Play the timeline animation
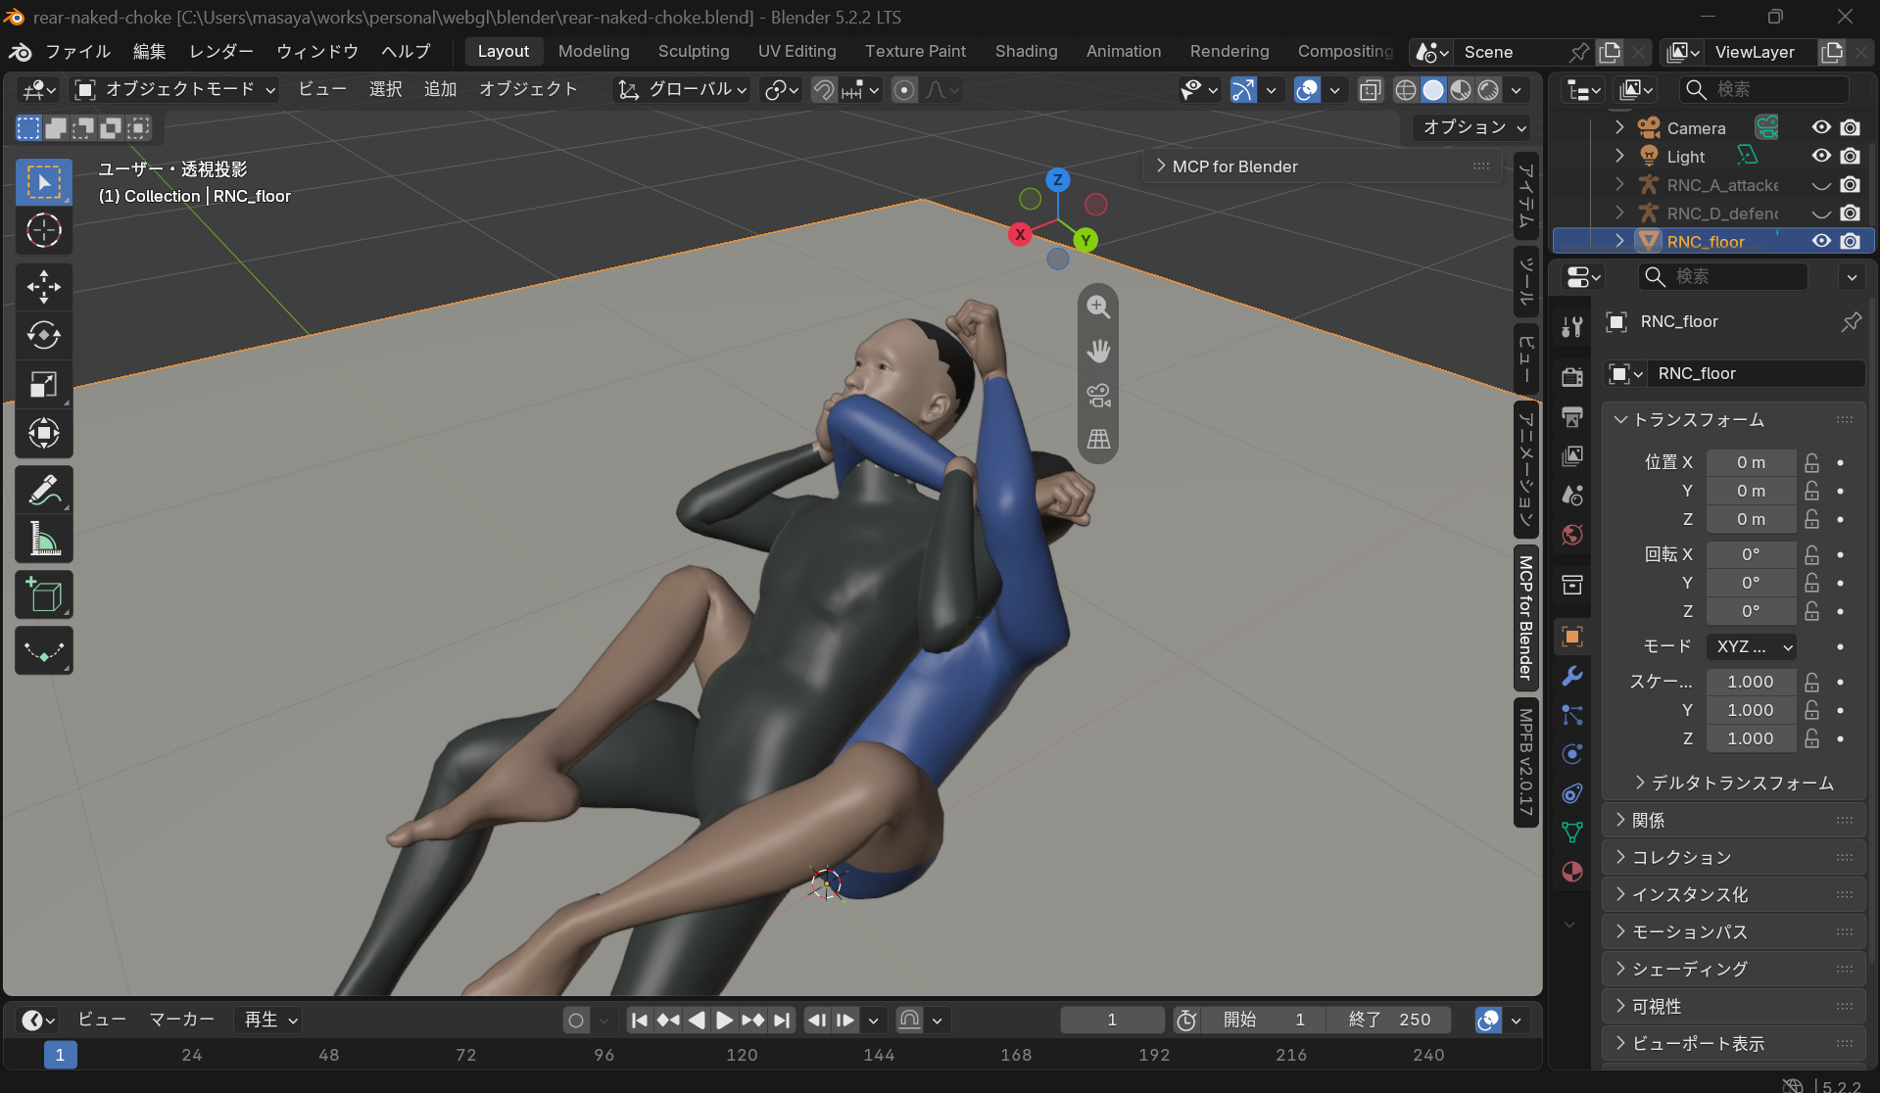 point(724,1021)
